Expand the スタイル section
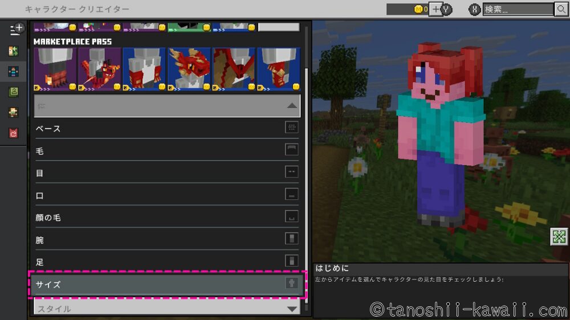Viewport: 570px width, 320px height. (166, 309)
